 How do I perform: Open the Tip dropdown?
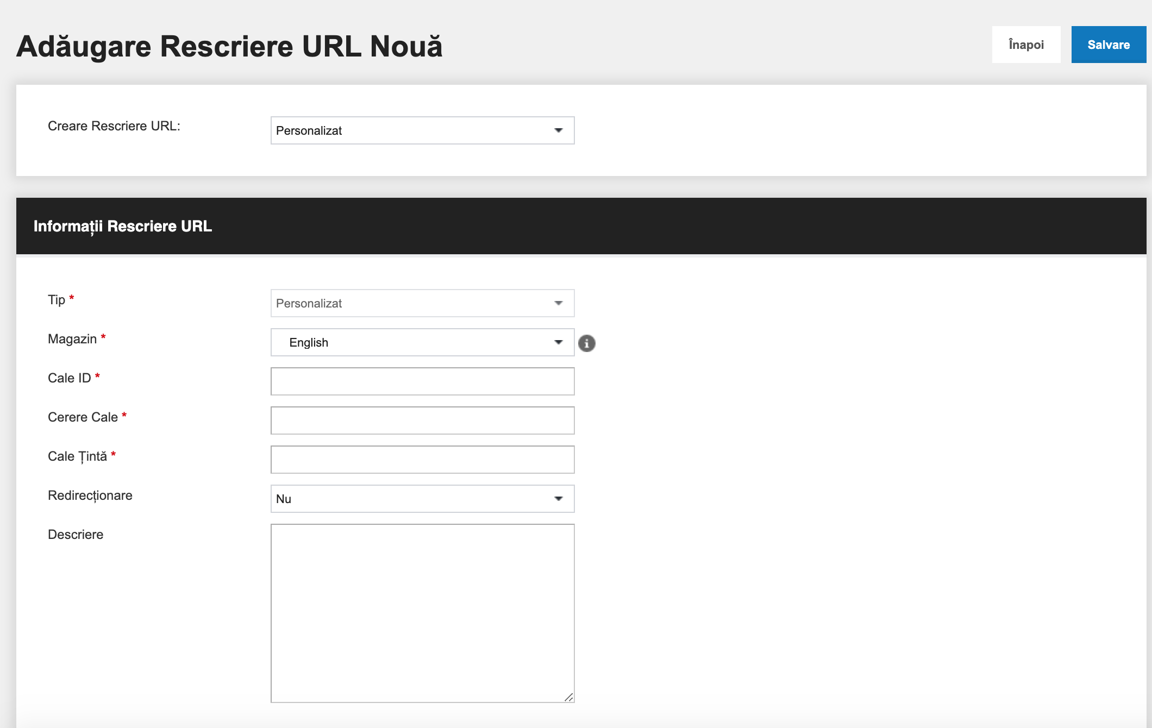tap(422, 303)
